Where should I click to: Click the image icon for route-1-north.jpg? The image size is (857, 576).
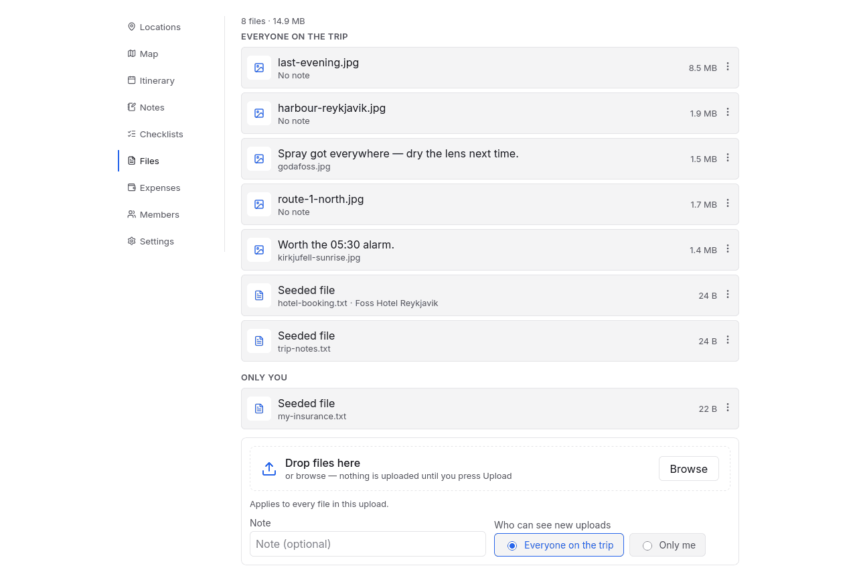[259, 204]
